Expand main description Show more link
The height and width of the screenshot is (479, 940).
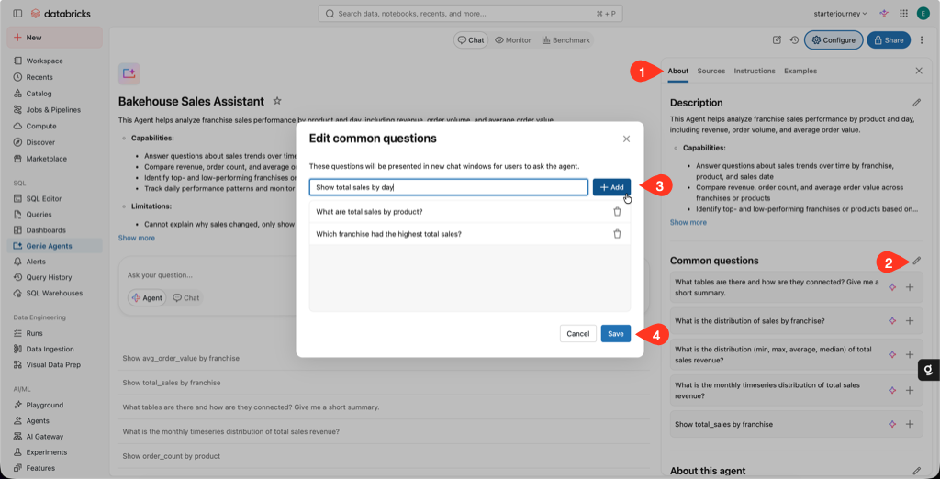point(136,238)
